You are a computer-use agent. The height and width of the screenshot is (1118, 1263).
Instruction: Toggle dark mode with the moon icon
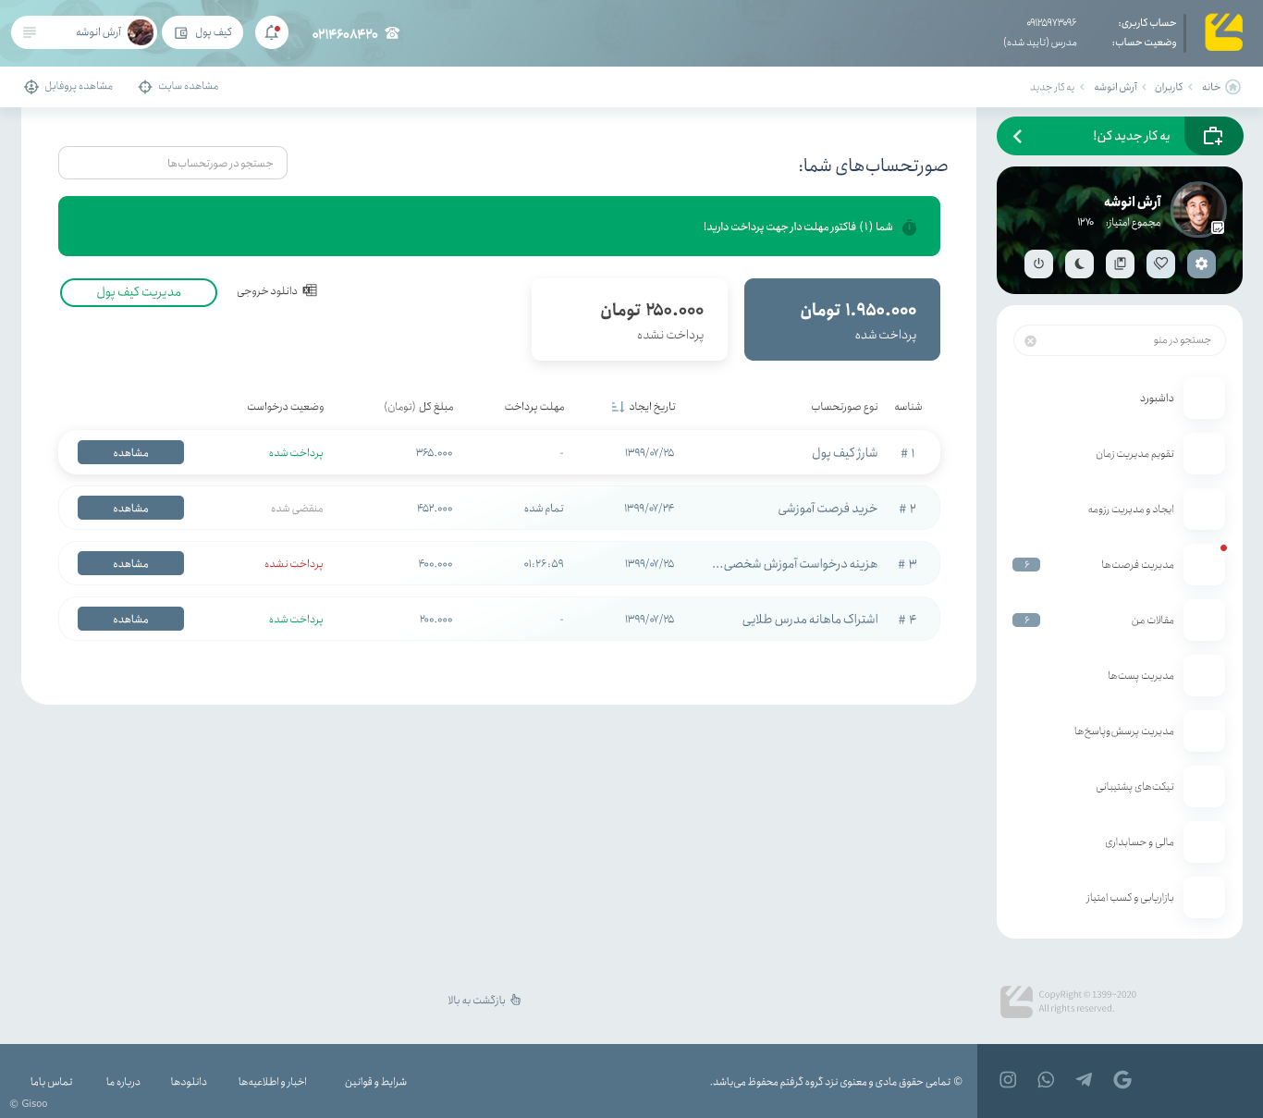coord(1079,264)
